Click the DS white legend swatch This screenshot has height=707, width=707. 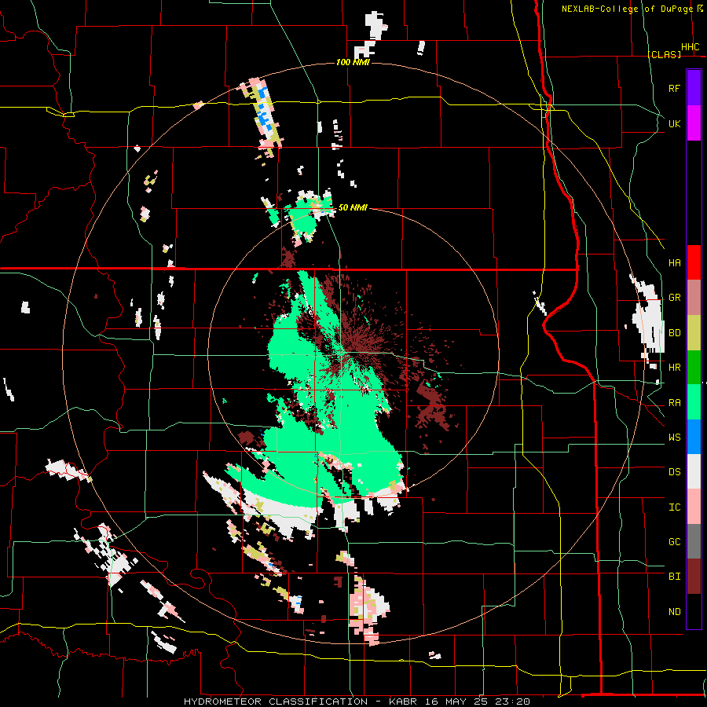point(694,471)
